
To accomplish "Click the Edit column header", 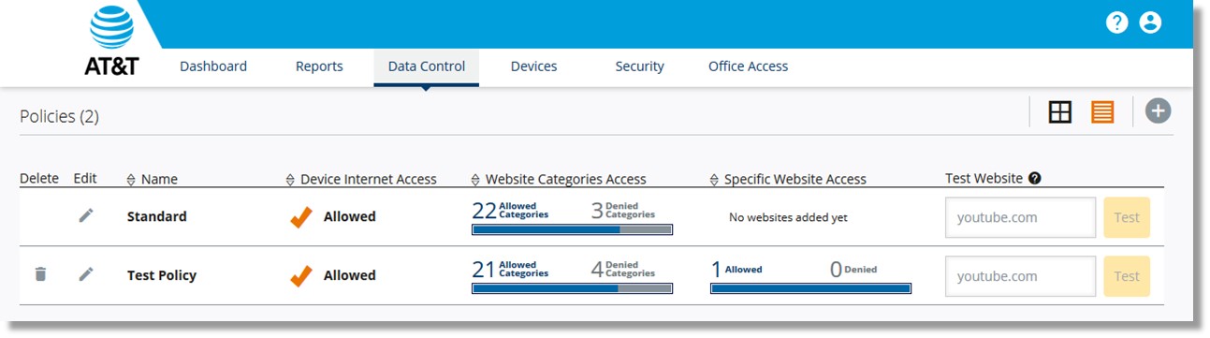I will click(x=85, y=178).
